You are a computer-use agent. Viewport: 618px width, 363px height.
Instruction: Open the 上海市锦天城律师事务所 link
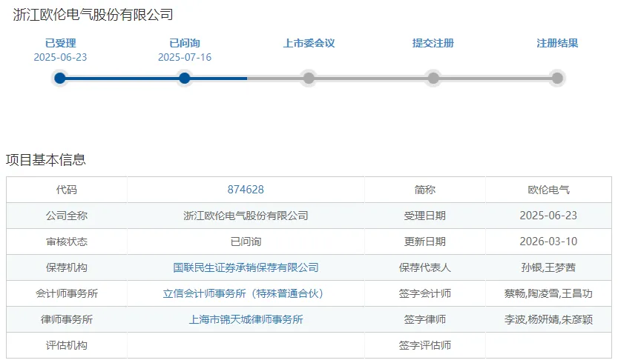(246, 320)
